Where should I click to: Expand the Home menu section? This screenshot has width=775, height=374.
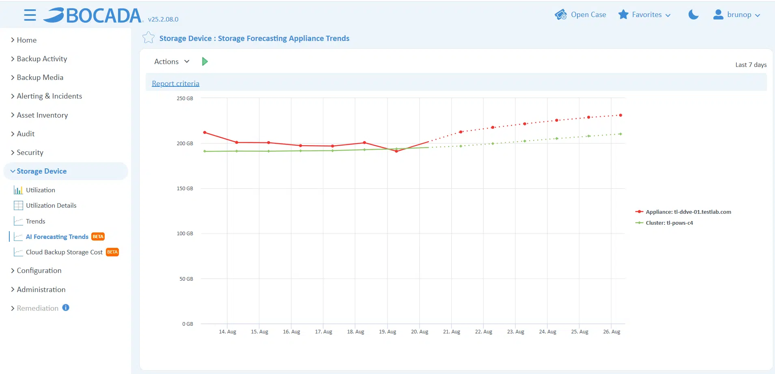(24, 40)
